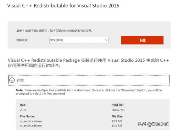Click the 详情 details link text
The image size is (173, 130).
point(20,80)
